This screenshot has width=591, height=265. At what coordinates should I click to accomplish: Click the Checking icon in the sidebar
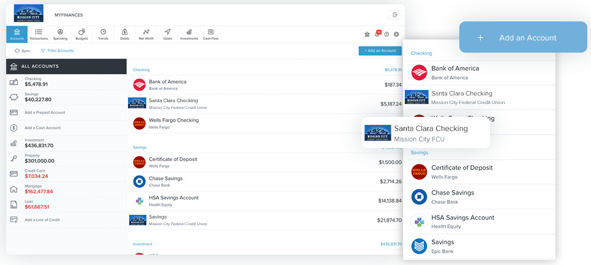pyautogui.click(x=13, y=81)
